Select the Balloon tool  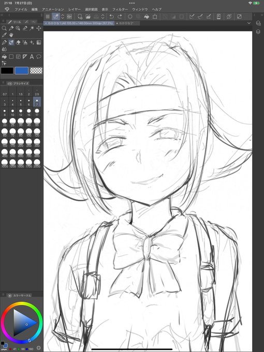pos(39,56)
